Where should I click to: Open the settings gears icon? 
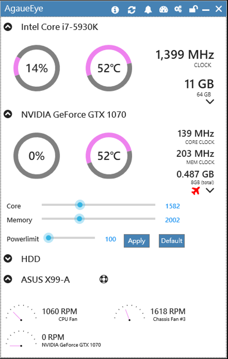[x=178, y=9]
